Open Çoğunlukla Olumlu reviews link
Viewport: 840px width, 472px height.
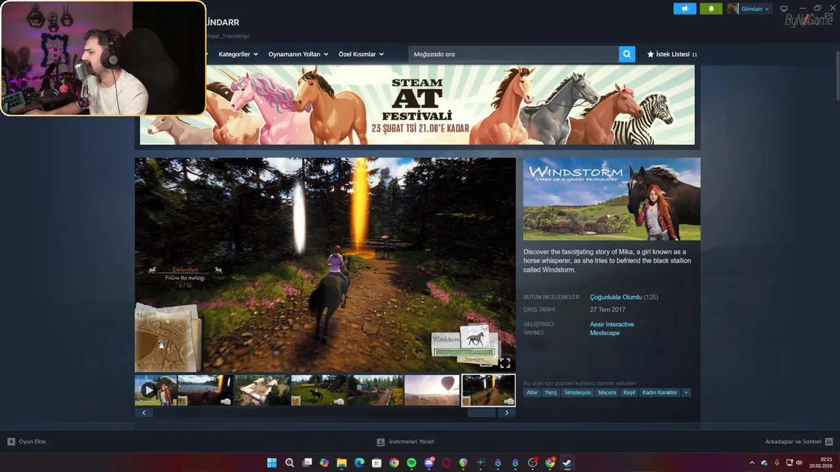coord(615,297)
